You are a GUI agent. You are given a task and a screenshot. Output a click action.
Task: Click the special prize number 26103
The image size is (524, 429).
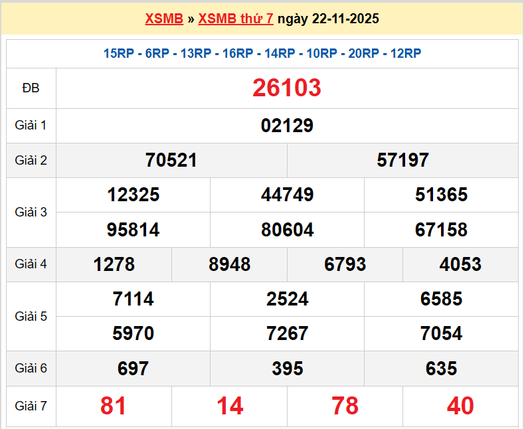click(287, 88)
